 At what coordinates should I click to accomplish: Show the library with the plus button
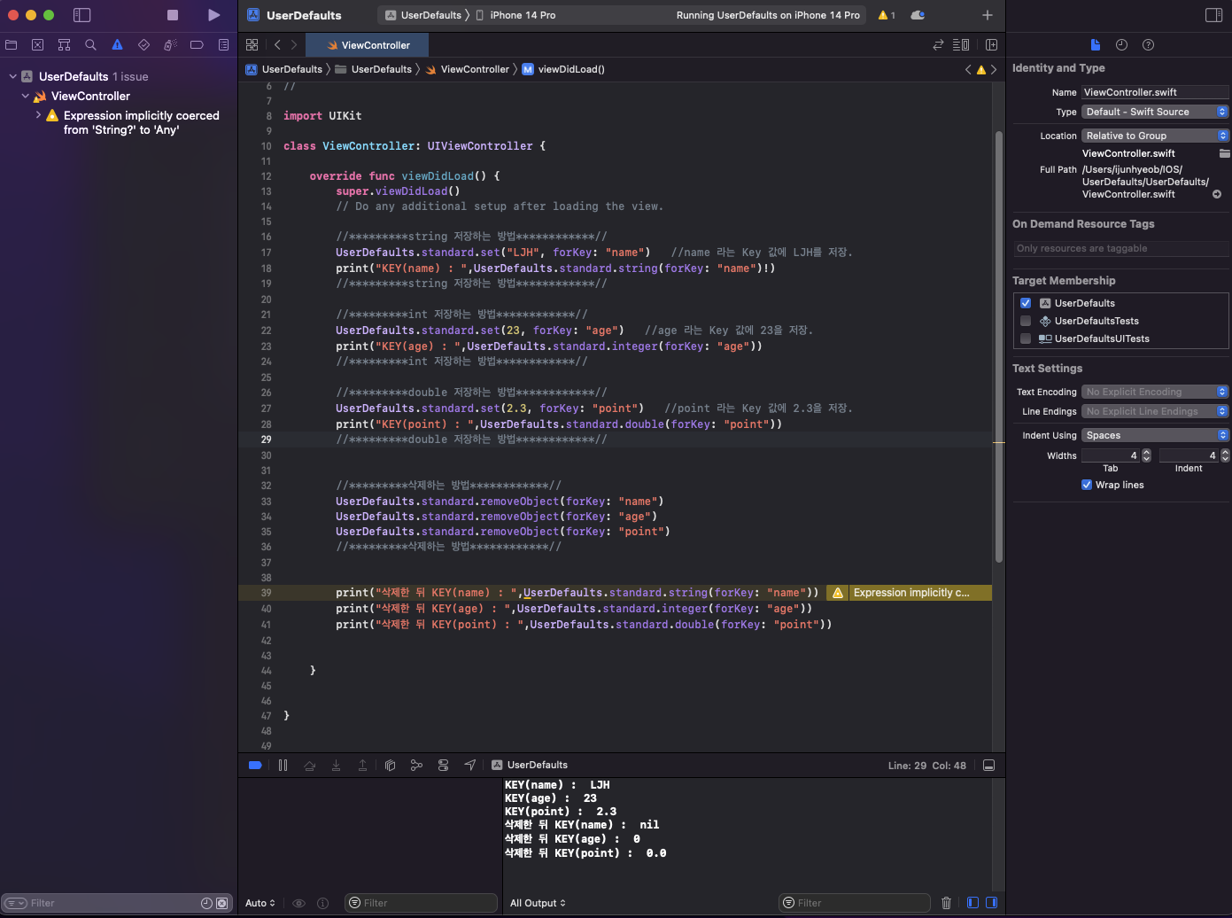[987, 15]
